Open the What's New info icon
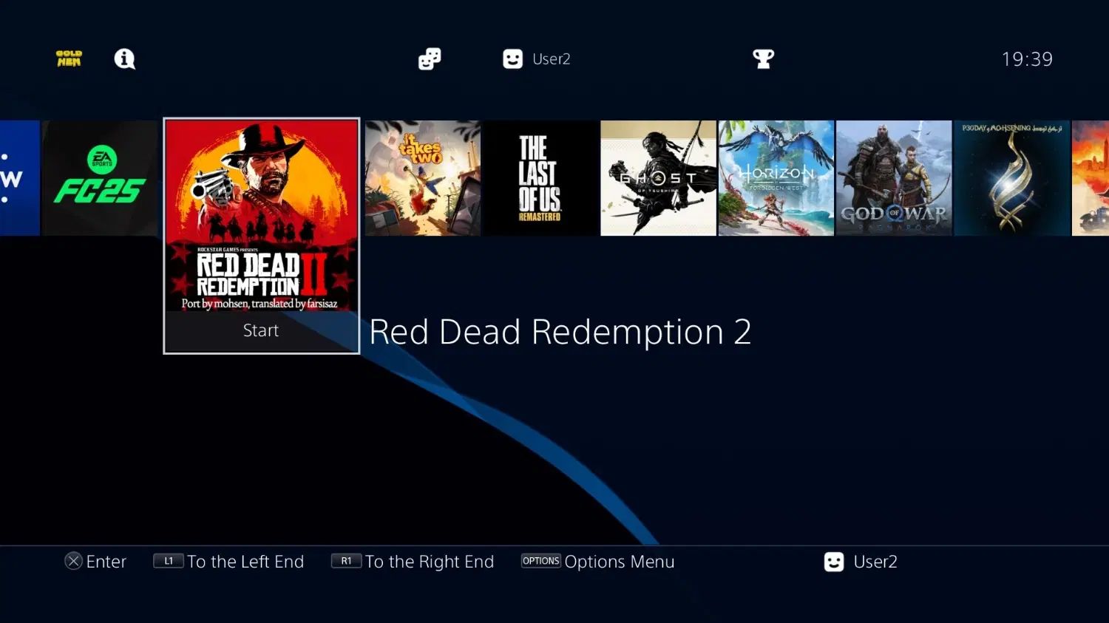1109x623 pixels. pyautogui.click(x=125, y=58)
